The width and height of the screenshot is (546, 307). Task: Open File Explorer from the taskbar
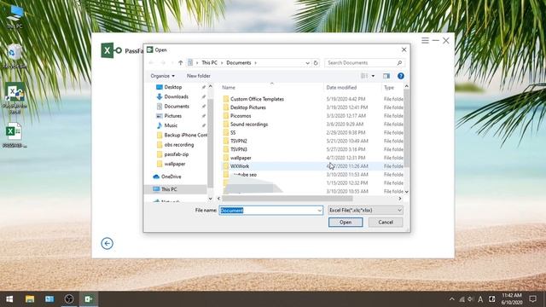[x=30, y=299]
